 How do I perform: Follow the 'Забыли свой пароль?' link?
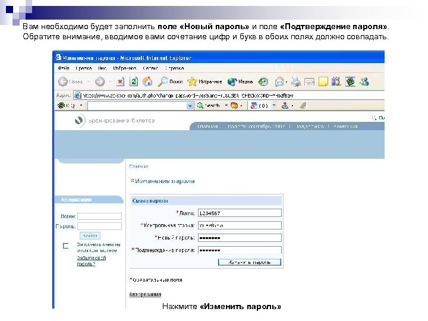pyautogui.click(x=91, y=261)
